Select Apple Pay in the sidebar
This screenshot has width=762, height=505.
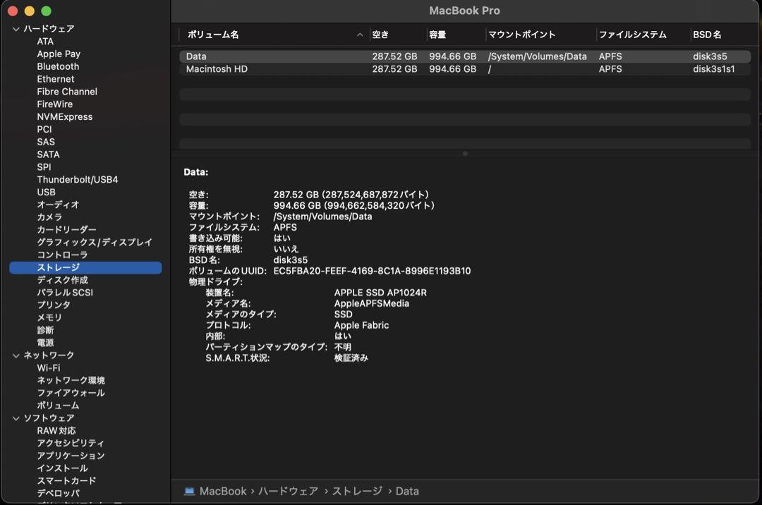59,54
